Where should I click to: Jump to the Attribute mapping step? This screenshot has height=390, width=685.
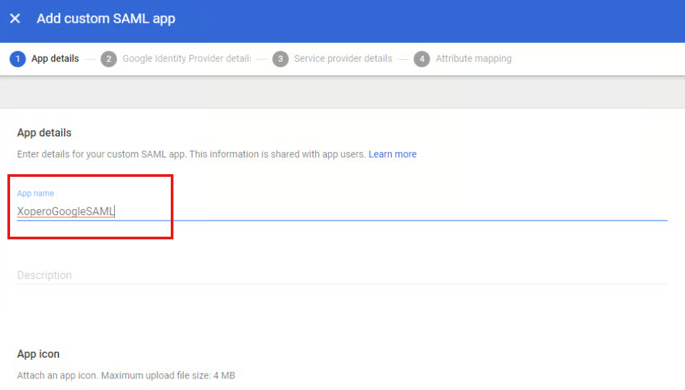[x=473, y=59]
